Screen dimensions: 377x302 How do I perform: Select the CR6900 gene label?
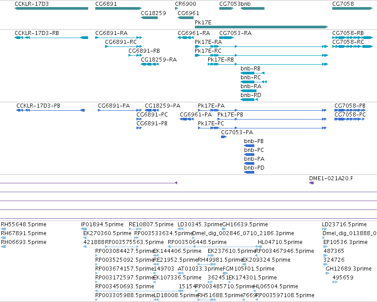coord(185,4)
